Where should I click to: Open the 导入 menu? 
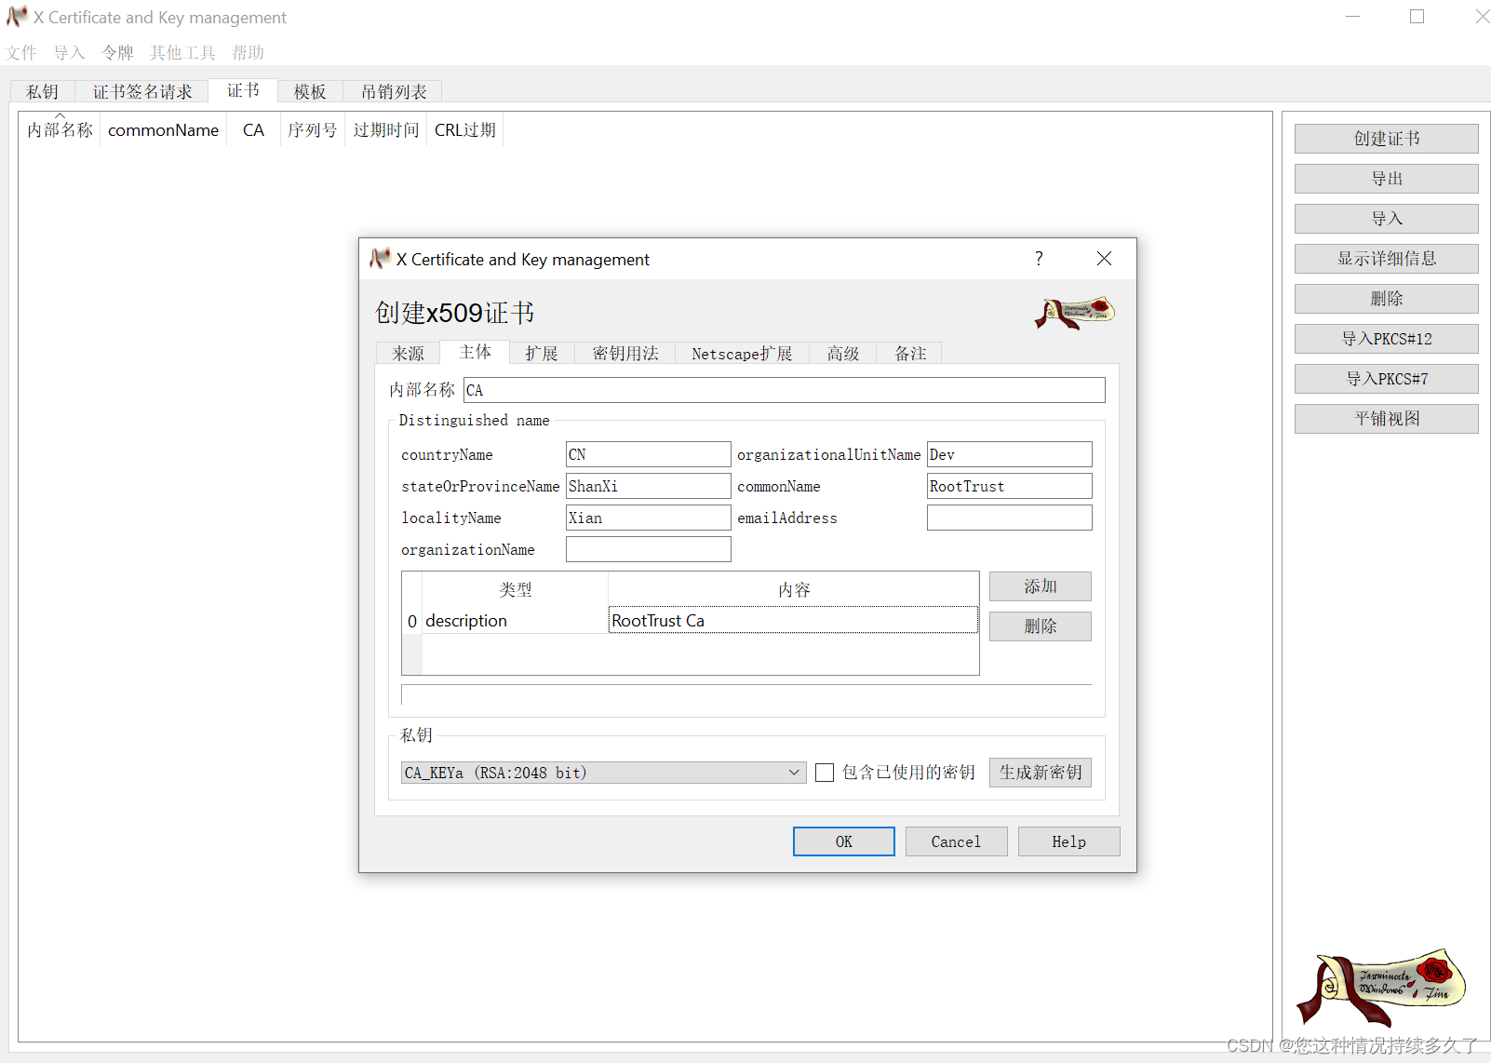67,52
